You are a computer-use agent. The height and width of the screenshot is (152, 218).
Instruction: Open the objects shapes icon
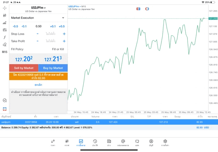point(4,45)
